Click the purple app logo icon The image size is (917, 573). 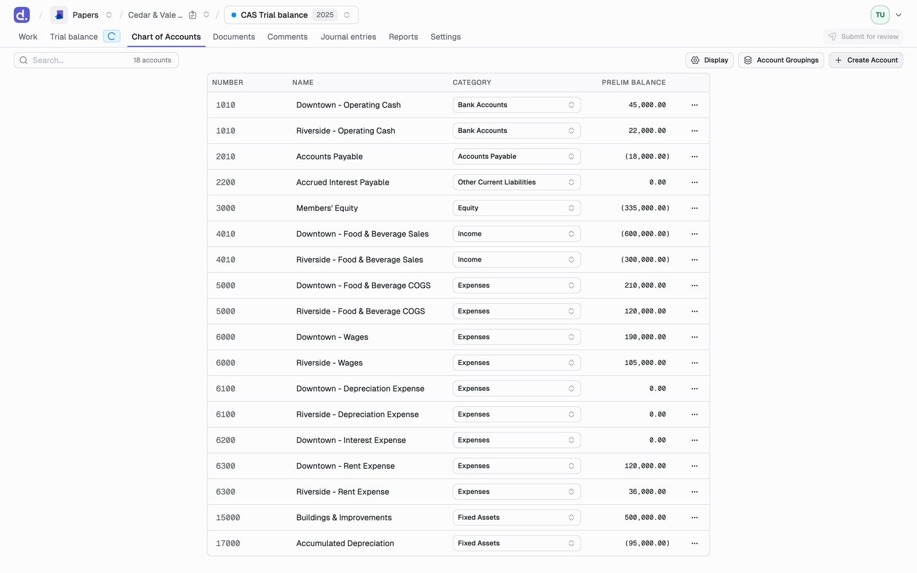(x=22, y=15)
